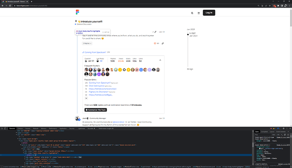Toggle DevTools inspect element picker
The image size is (292, 168).
click(2, 129)
